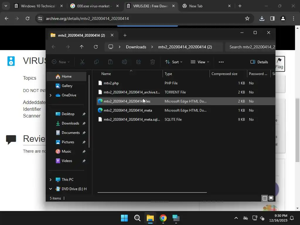Open Pictures quick access folder

[x=68, y=142]
